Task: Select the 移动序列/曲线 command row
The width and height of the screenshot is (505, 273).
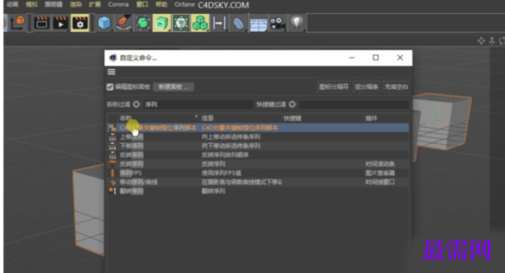Action: (258, 182)
